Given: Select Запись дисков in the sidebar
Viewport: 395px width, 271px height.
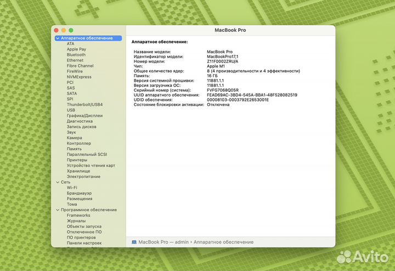Looking at the screenshot, I should (81, 127).
